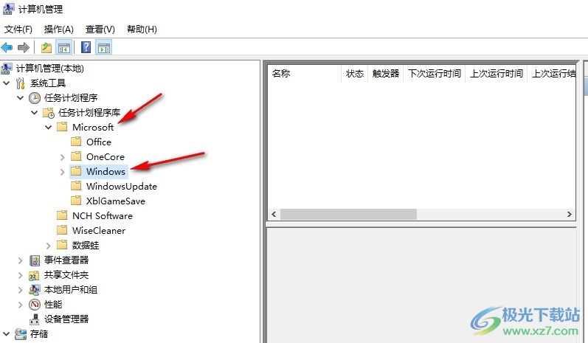588x343 pixels.
Task: Select the NCH Software tree label
Action: [103, 216]
